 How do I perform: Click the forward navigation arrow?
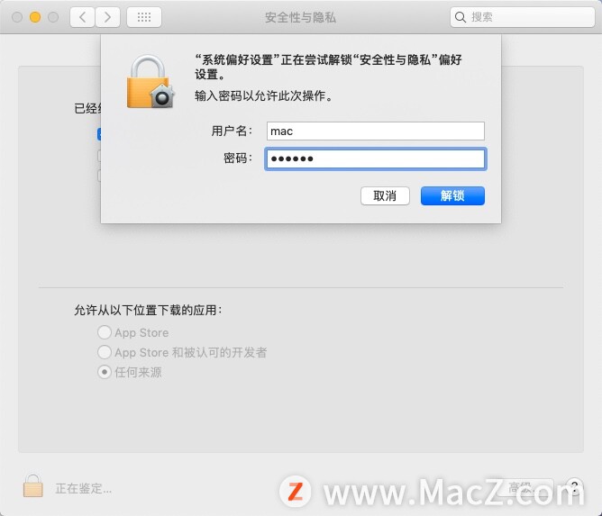tap(107, 17)
